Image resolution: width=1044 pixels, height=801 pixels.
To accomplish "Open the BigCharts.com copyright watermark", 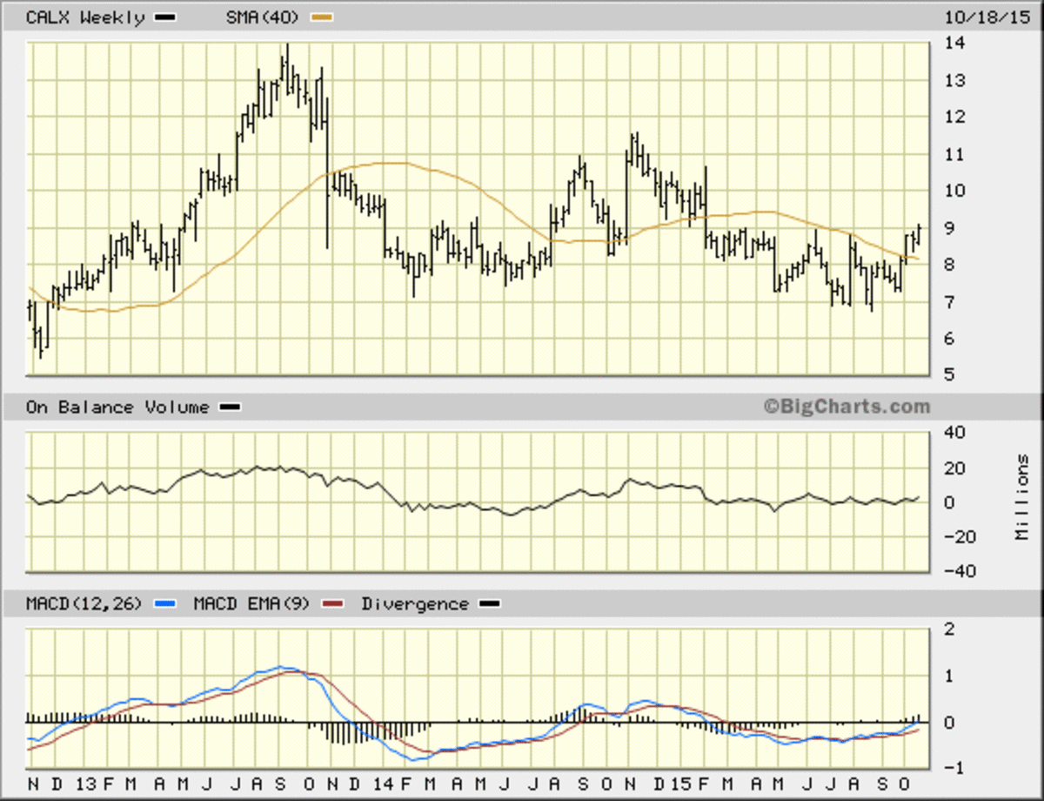I will [x=847, y=407].
